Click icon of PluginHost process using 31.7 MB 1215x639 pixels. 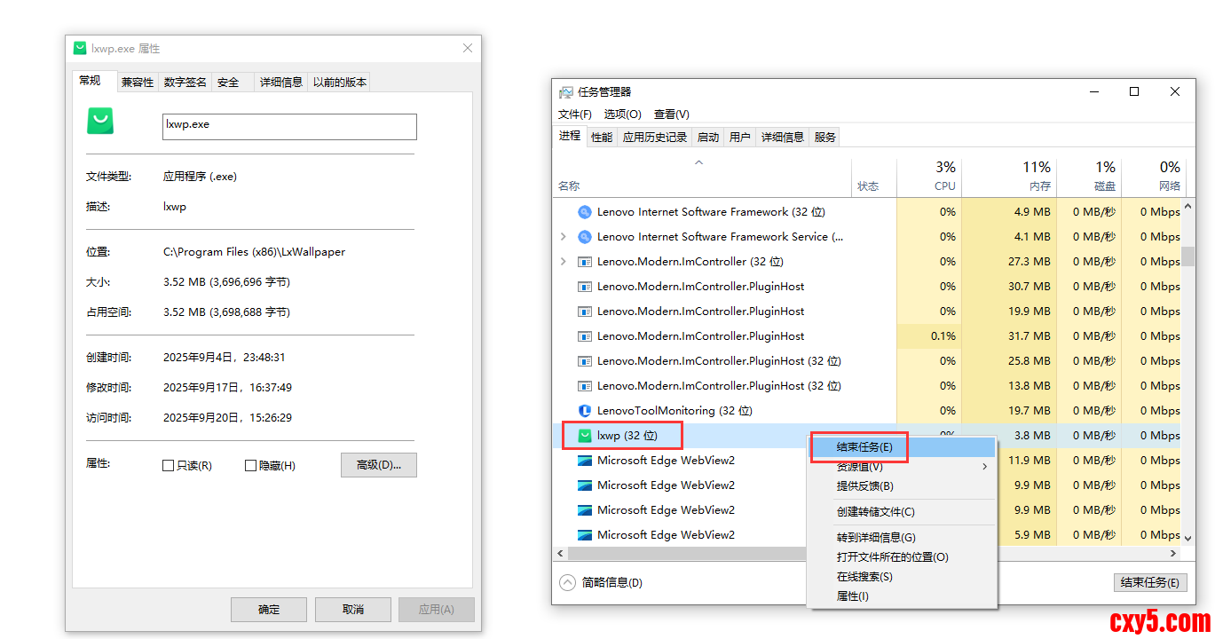[584, 336]
